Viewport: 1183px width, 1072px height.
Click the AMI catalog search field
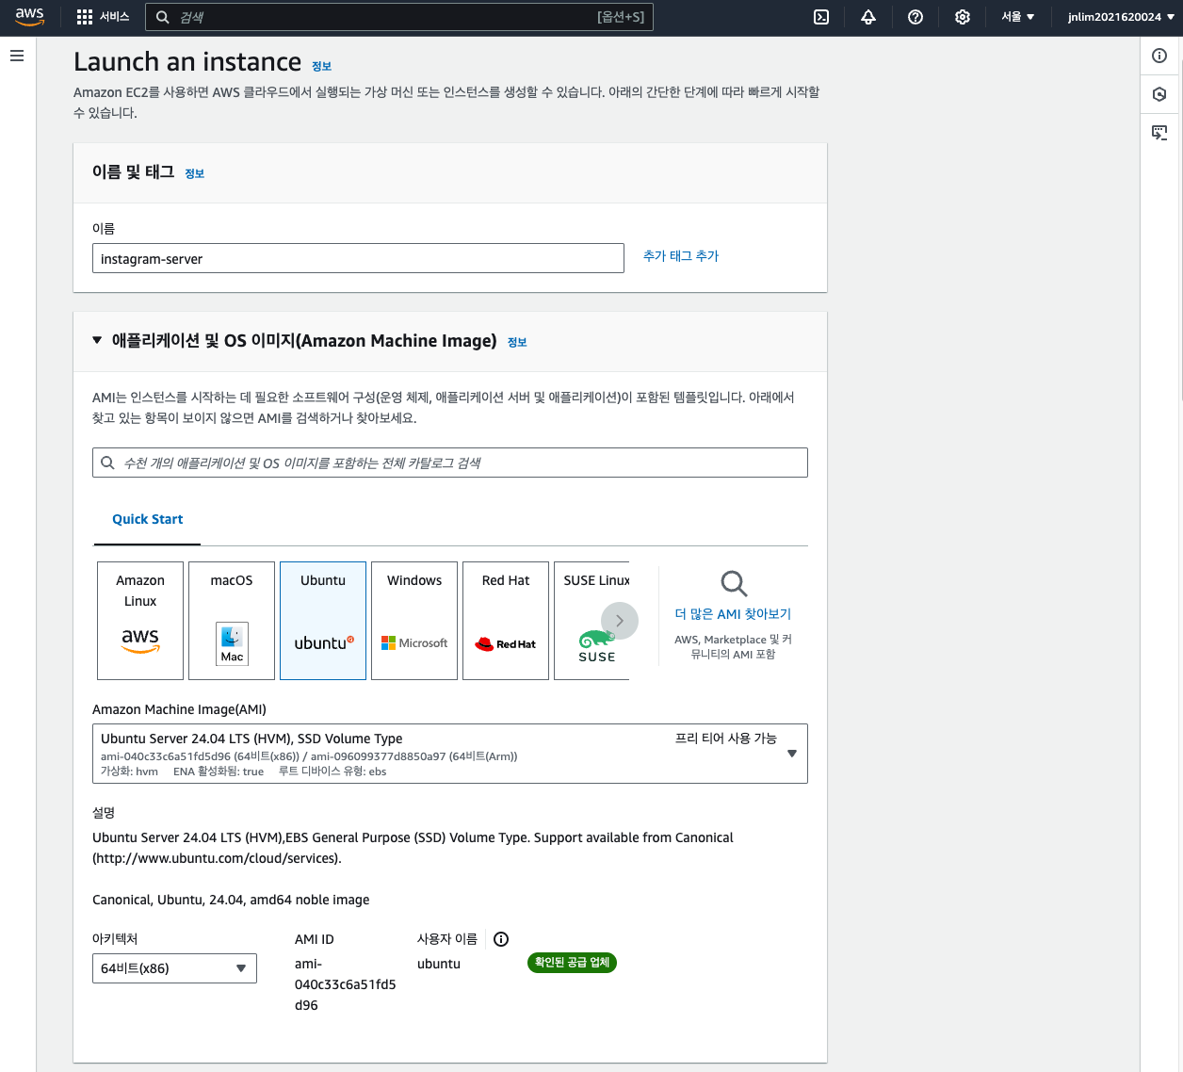[450, 463]
